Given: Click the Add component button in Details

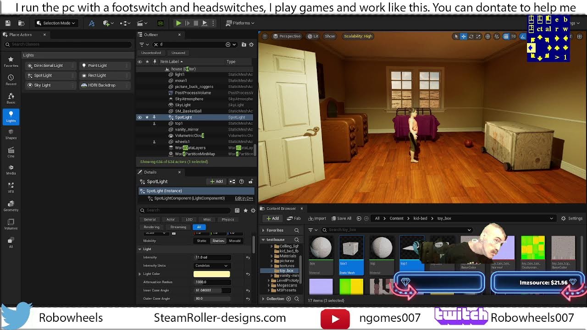Looking at the screenshot, I should [216, 181].
